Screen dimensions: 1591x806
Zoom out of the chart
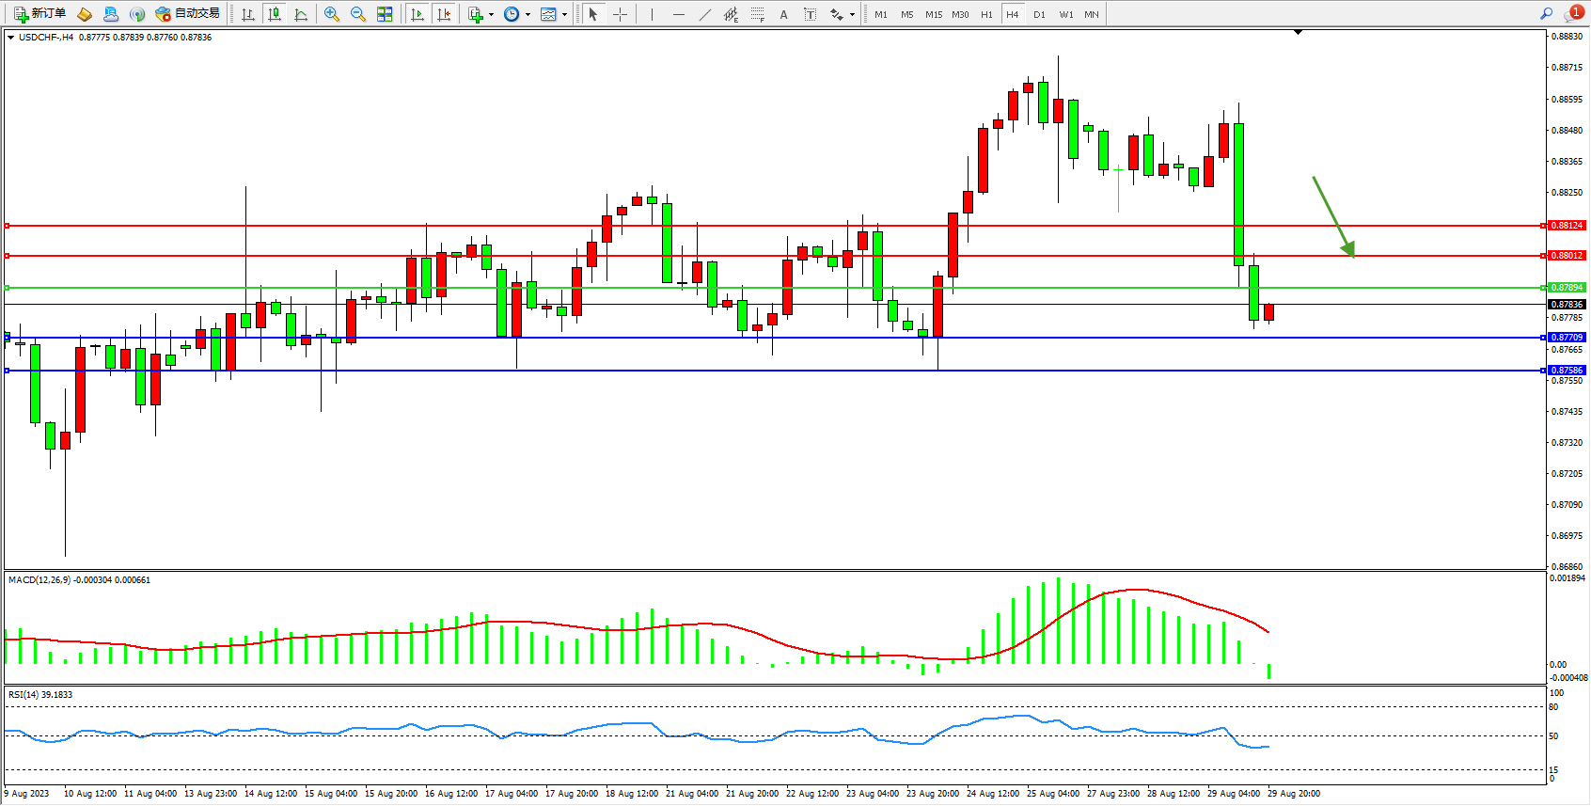point(358,14)
